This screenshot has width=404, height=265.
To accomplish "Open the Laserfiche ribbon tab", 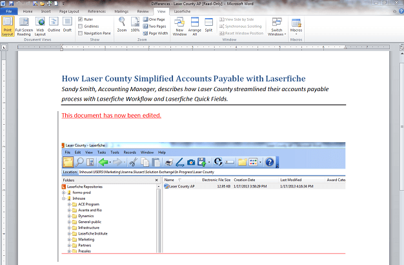I will pyautogui.click(x=182, y=12).
